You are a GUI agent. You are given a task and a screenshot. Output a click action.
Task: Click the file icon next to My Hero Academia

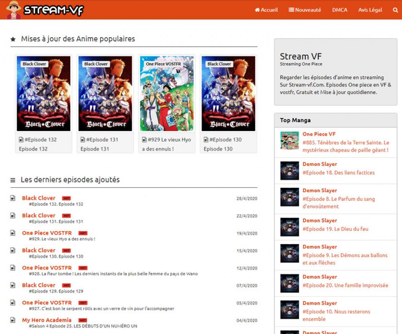click(x=13, y=320)
